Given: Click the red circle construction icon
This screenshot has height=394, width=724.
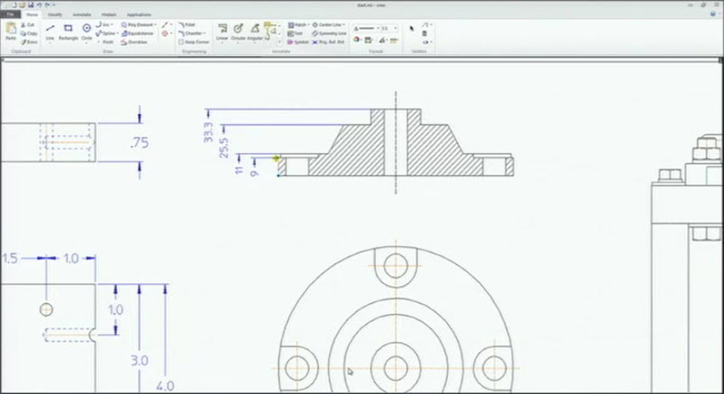Looking at the screenshot, I should (x=165, y=34).
